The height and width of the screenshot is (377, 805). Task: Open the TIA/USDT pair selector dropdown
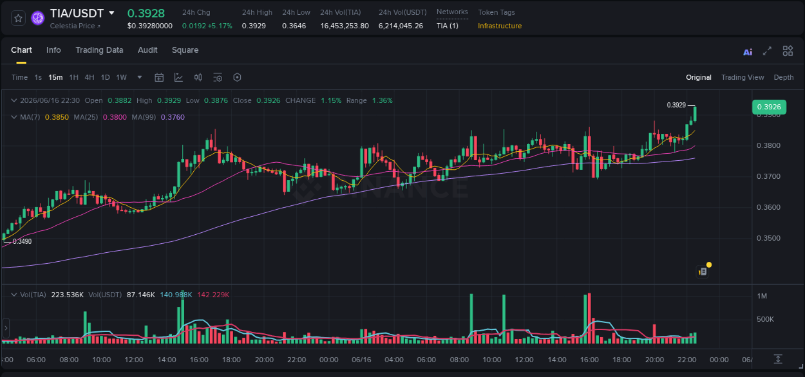click(111, 13)
